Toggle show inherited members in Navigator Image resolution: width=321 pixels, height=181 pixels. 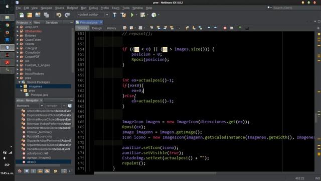[x=20, y=171]
